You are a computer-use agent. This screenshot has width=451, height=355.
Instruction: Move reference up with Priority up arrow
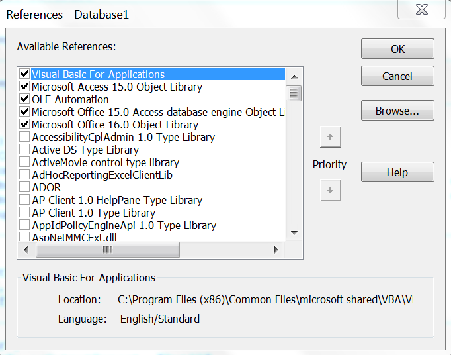(x=331, y=137)
